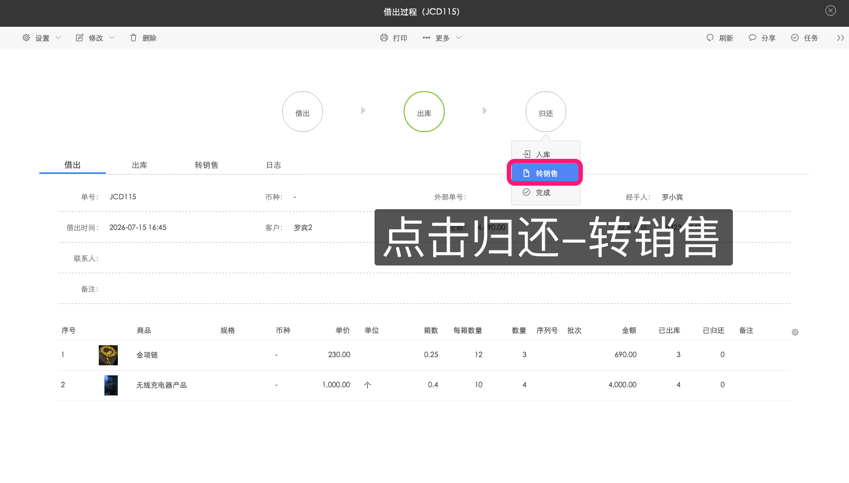The height and width of the screenshot is (483, 849).
Task: Click the 无线充电器产品 product name
Action: pos(161,385)
